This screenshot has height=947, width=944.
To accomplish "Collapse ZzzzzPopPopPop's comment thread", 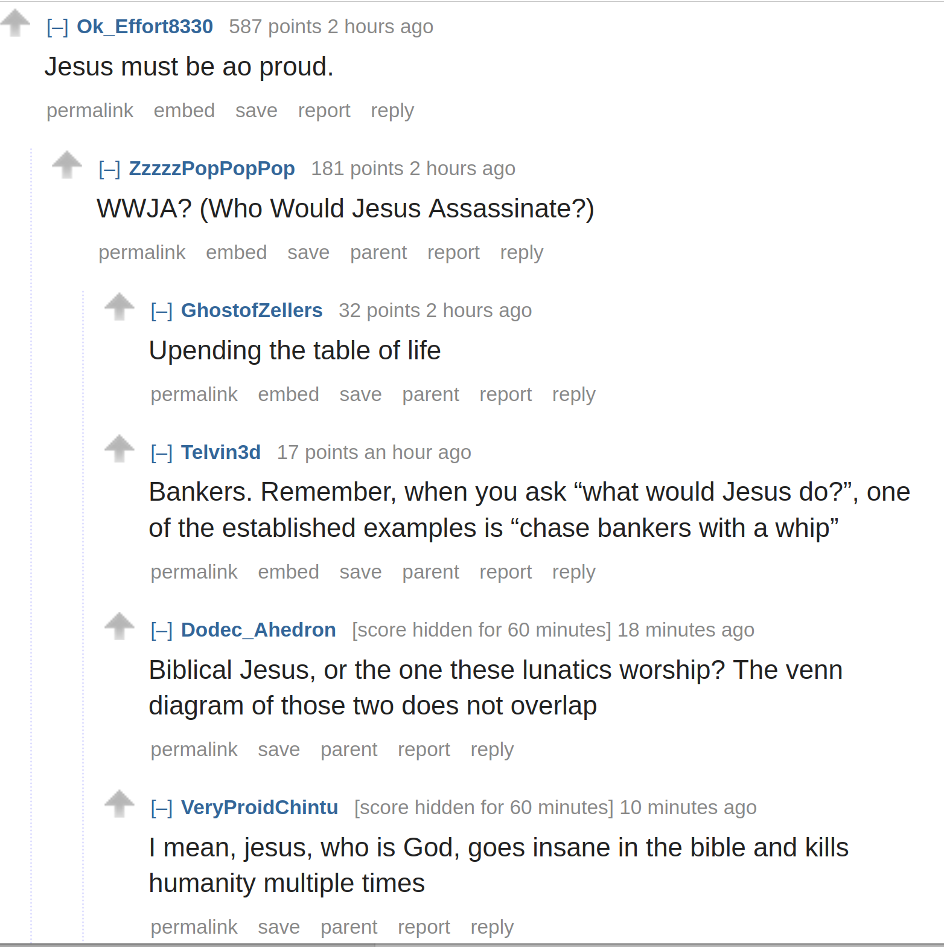I will pyautogui.click(x=109, y=169).
